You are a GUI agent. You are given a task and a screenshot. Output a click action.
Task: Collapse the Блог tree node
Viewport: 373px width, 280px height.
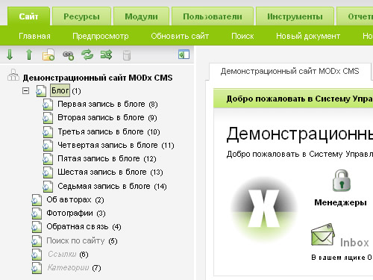[x=25, y=90]
